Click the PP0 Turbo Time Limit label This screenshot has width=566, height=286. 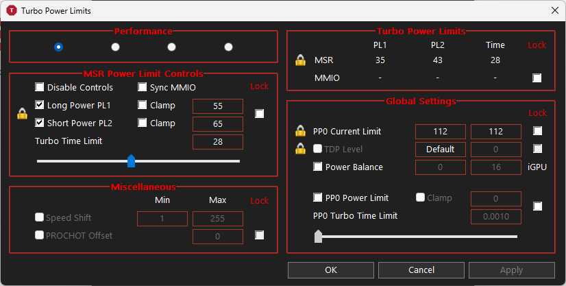coord(355,216)
